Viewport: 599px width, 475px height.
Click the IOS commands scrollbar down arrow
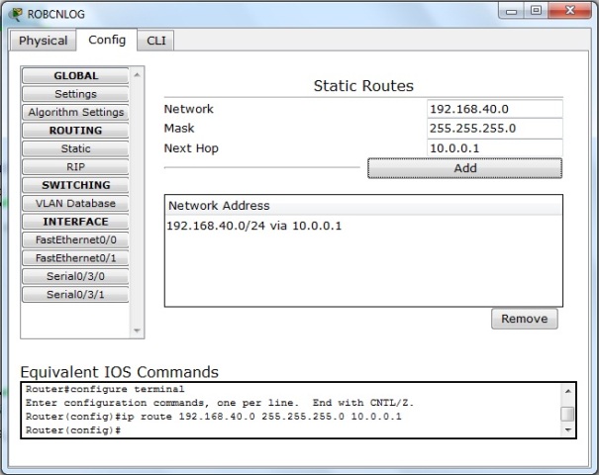click(567, 430)
